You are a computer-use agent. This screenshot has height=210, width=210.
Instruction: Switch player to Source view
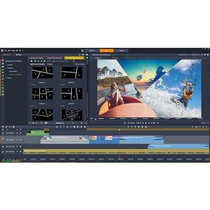pos(98,58)
